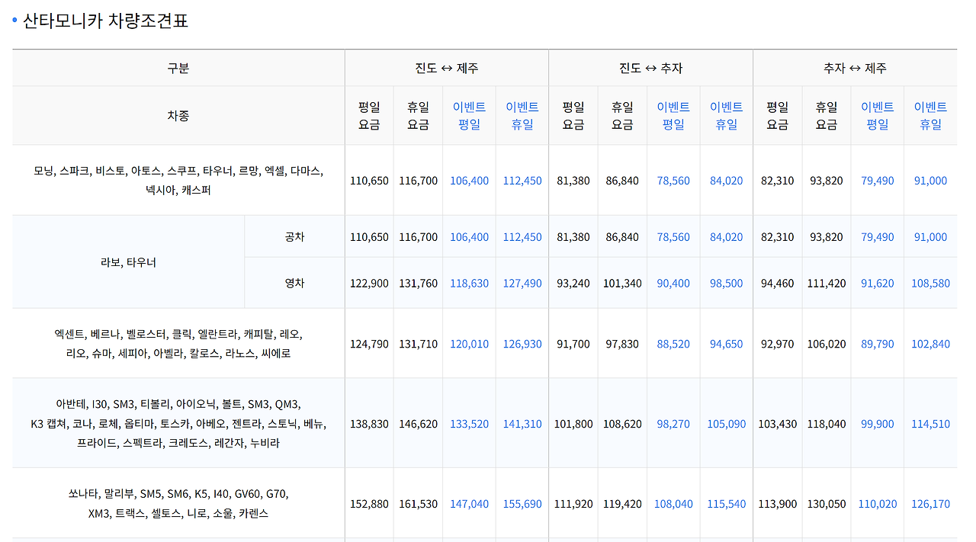Select the 차종 header cell
The height and width of the screenshot is (542, 976).
coord(178,116)
